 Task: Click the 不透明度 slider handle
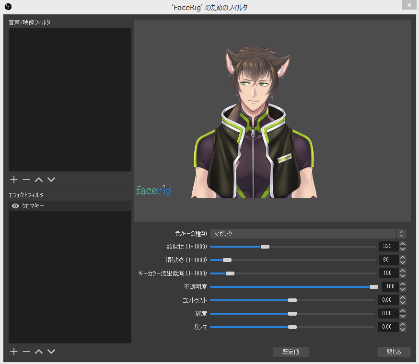pos(374,287)
